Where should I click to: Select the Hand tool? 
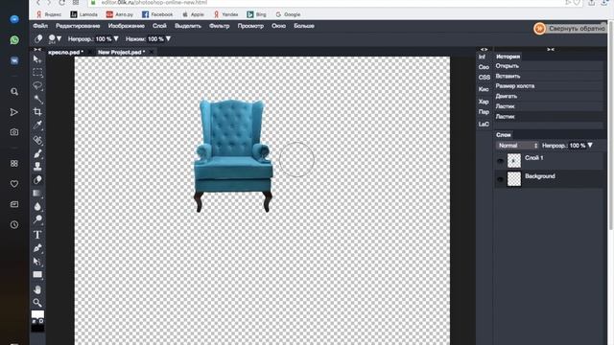37,289
